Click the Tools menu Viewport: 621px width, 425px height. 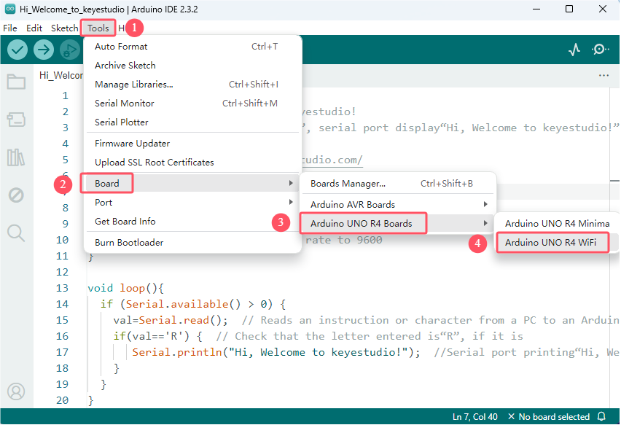(x=98, y=28)
